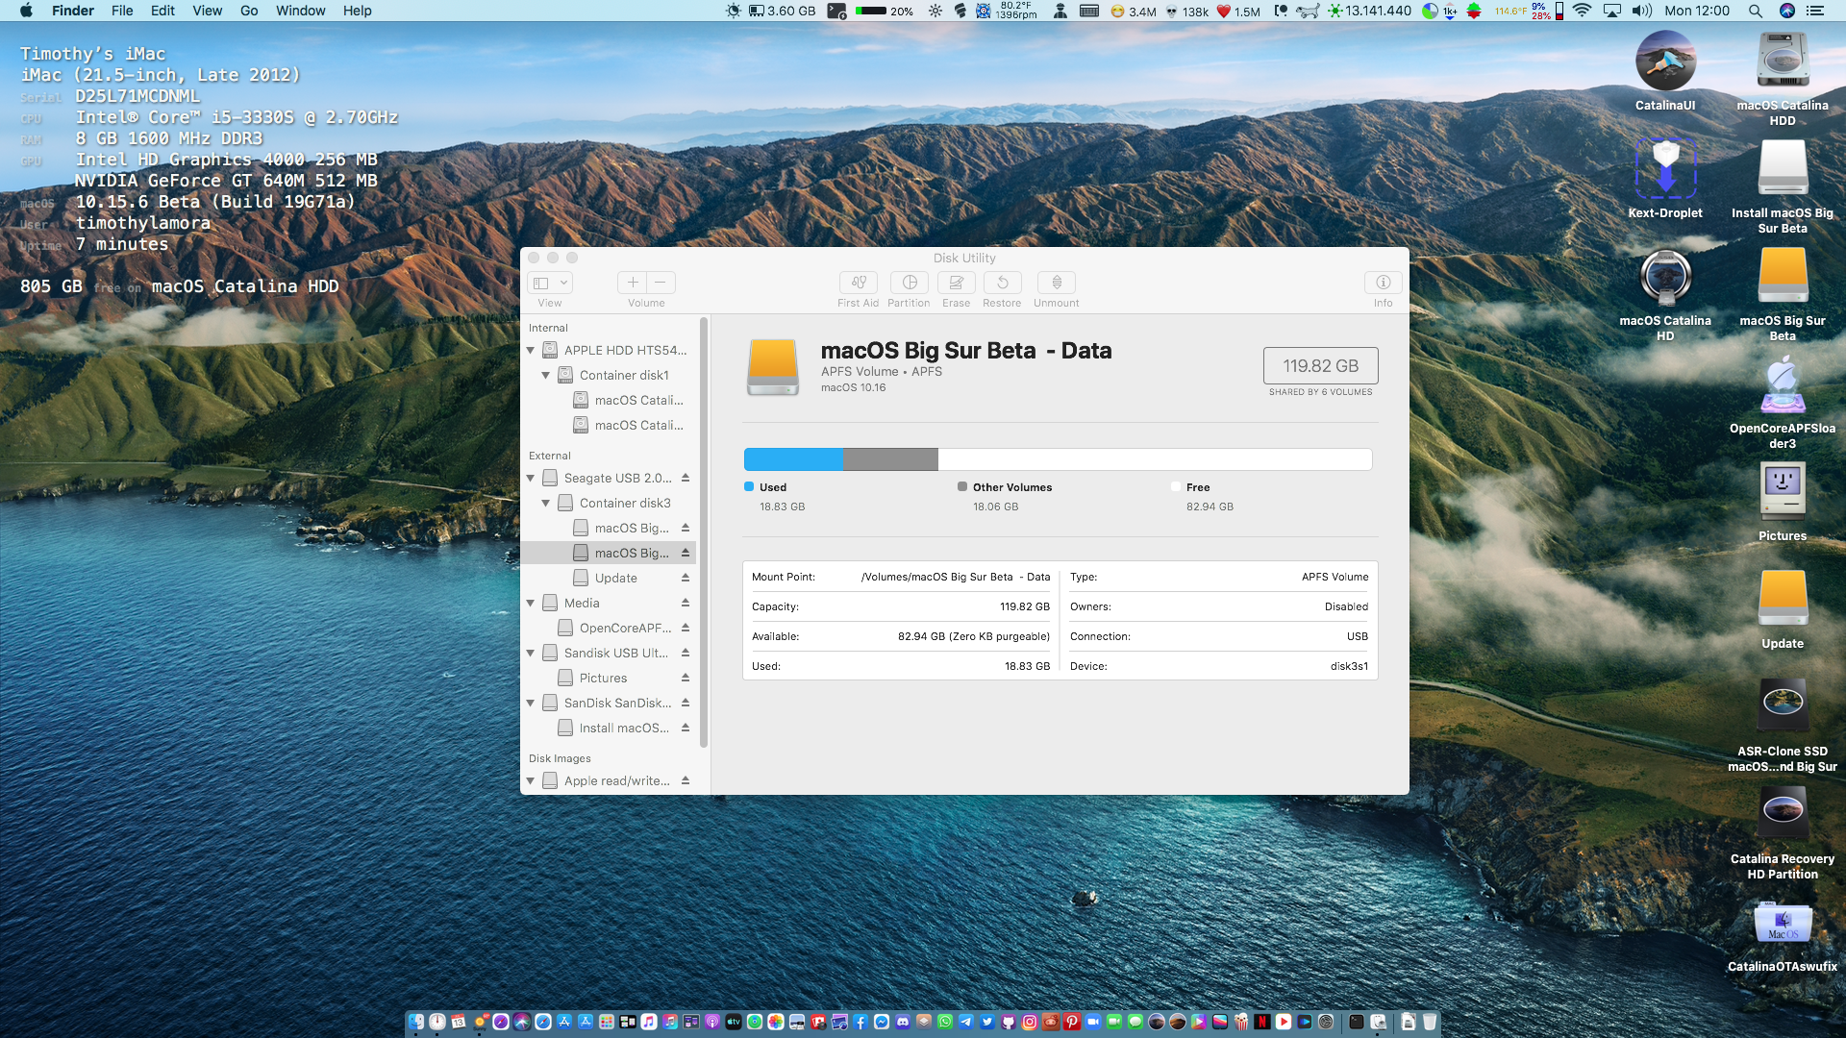Open the View dropdown in toolbar
Viewport: 1846px width, 1038px height.
pyautogui.click(x=550, y=283)
